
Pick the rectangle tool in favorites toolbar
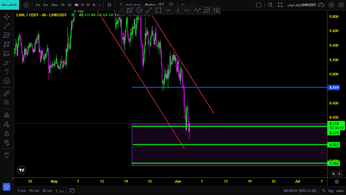tap(158, 10)
